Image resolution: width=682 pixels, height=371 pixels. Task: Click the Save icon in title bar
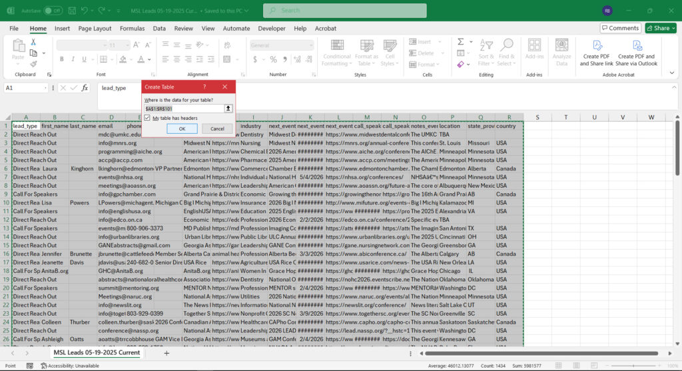pos(72,11)
